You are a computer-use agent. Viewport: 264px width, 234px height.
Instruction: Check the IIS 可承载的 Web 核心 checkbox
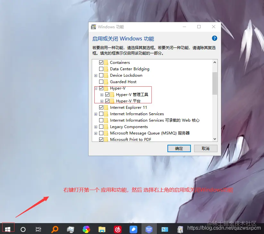pos(101,120)
